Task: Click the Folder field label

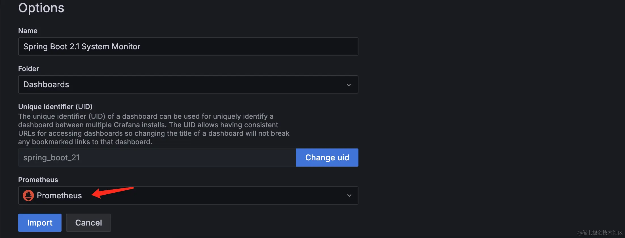Action: tap(28, 69)
